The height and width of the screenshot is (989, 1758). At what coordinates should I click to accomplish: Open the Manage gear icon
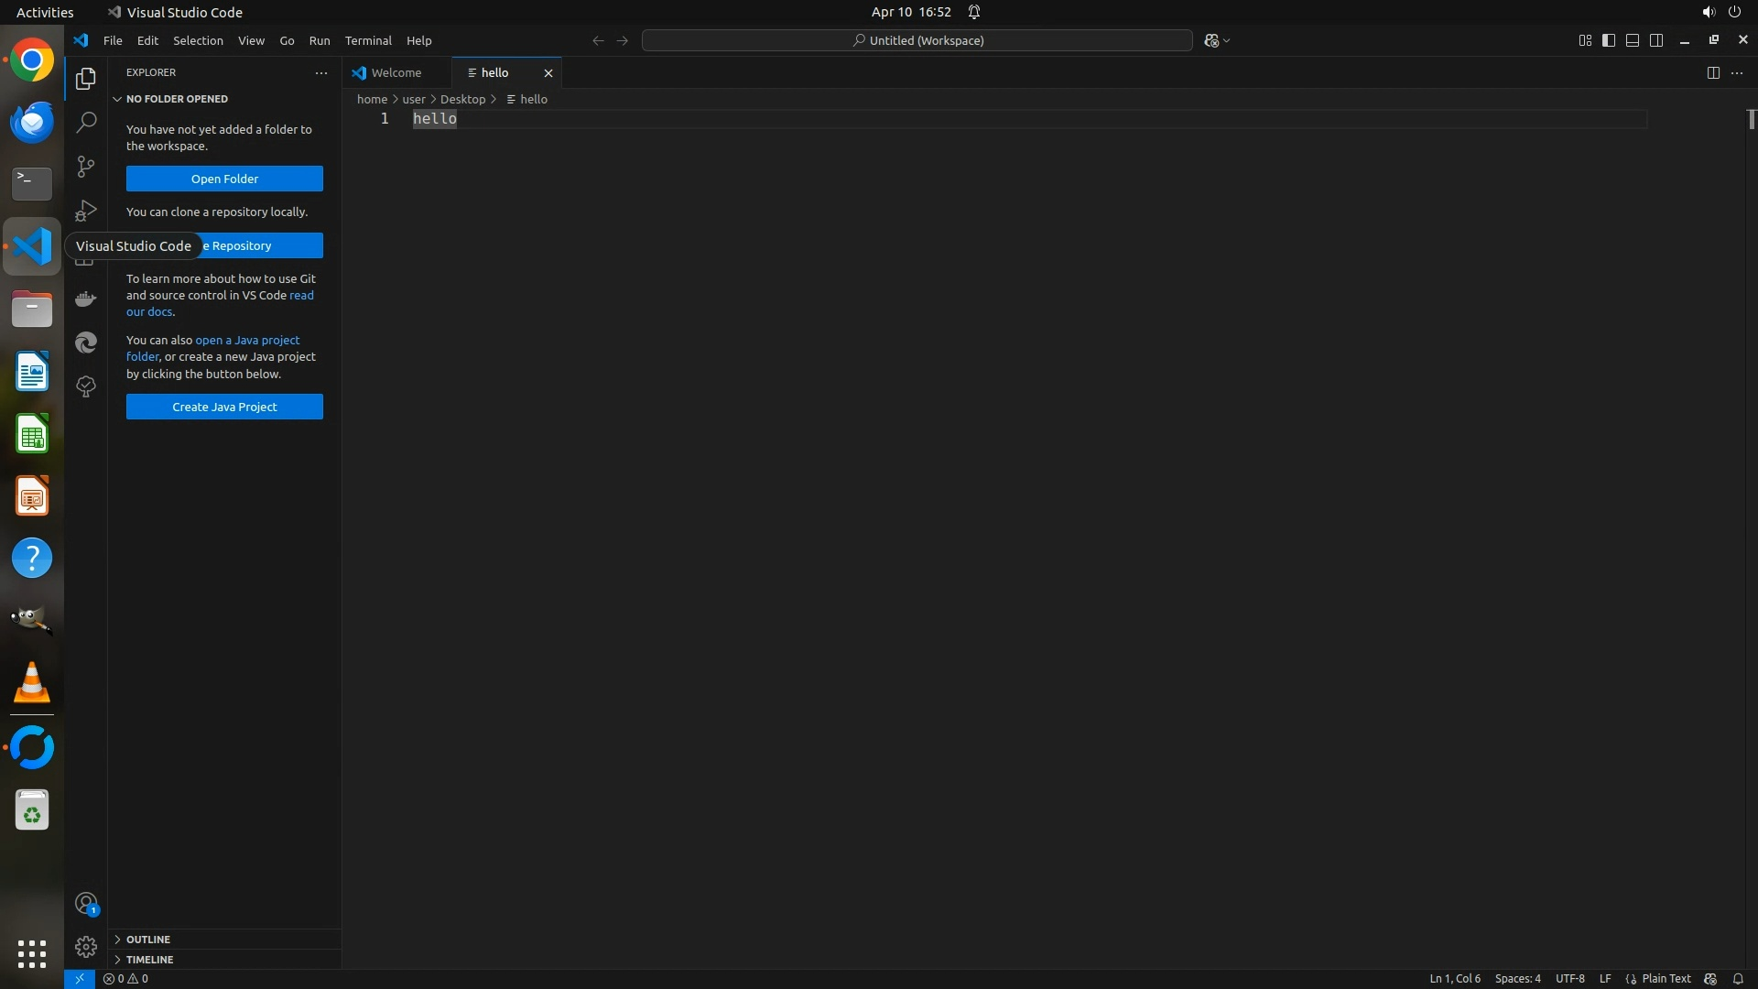pyautogui.click(x=86, y=946)
